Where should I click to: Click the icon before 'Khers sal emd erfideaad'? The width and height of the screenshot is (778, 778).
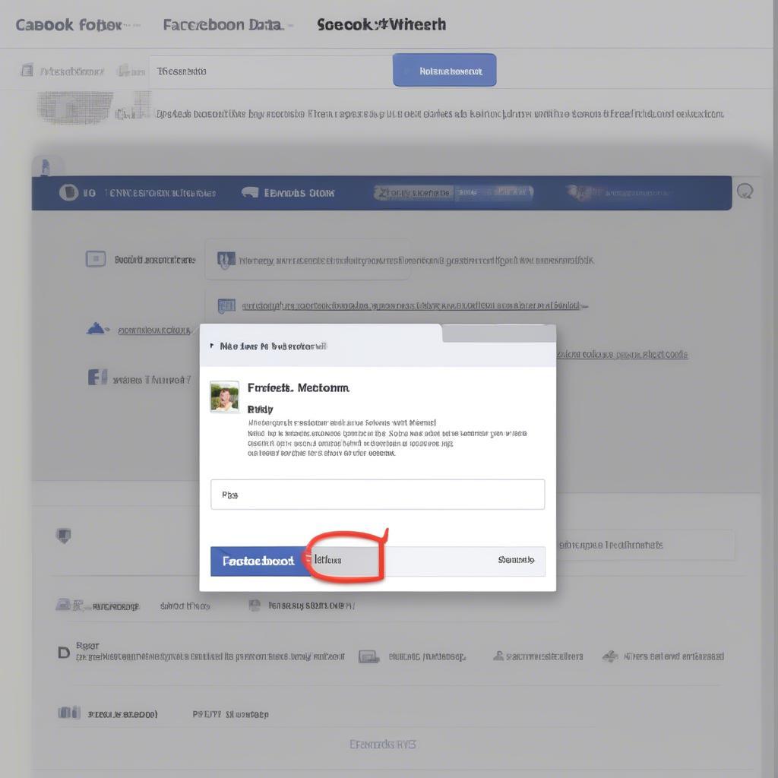tap(610, 656)
